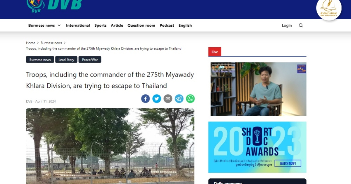Go to the Sports section
Viewport: 351px width, 184px height.
pos(100,25)
